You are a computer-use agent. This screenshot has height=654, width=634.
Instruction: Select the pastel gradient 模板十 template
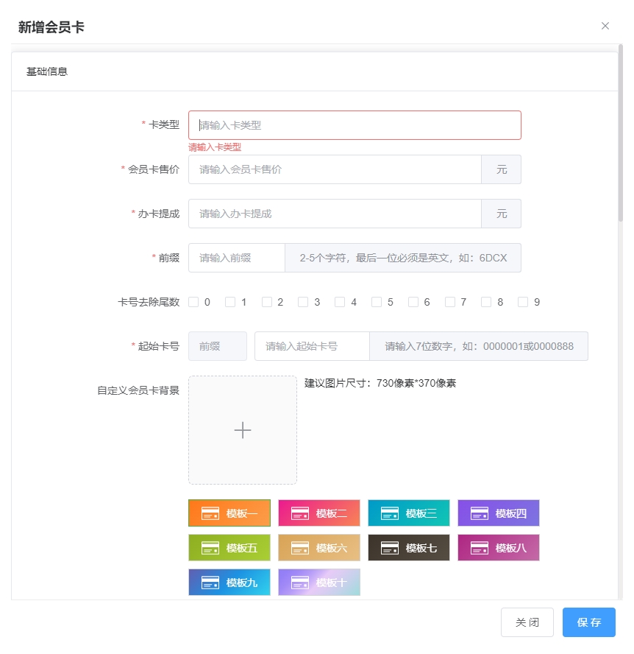(x=319, y=583)
